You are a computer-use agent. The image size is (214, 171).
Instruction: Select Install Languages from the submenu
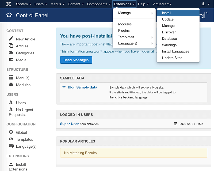[x=175, y=51]
